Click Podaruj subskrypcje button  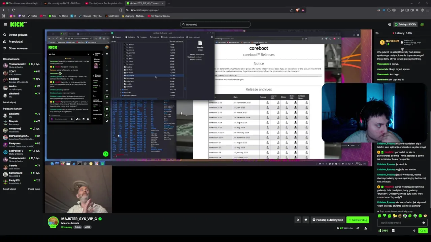click(328, 220)
